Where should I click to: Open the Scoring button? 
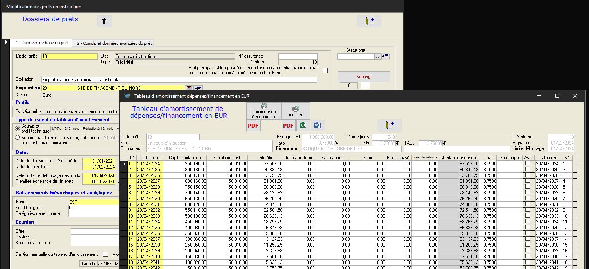point(364,77)
